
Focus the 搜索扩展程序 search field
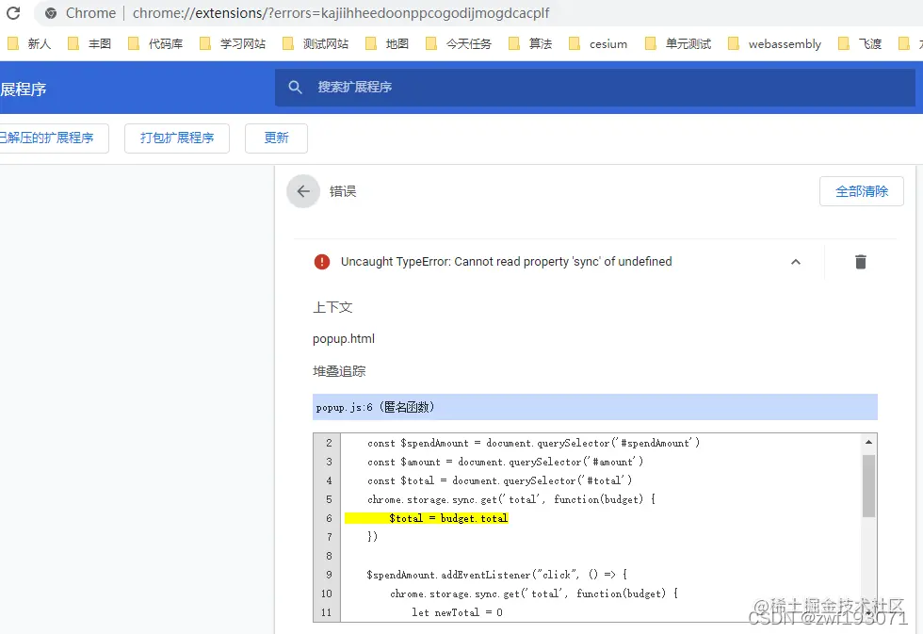coord(594,87)
